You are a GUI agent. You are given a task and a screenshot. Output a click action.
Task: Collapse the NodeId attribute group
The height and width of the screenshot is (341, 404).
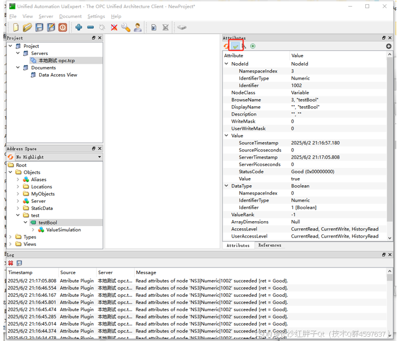(227, 64)
